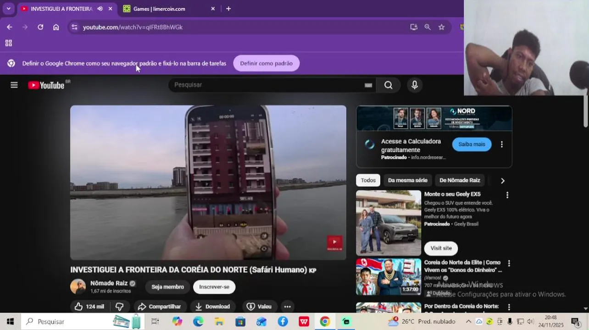The height and width of the screenshot is (330, 589).
Task: Open options for Por Dentro da Coreia do Norte video
Action: (x=509, y=307)
